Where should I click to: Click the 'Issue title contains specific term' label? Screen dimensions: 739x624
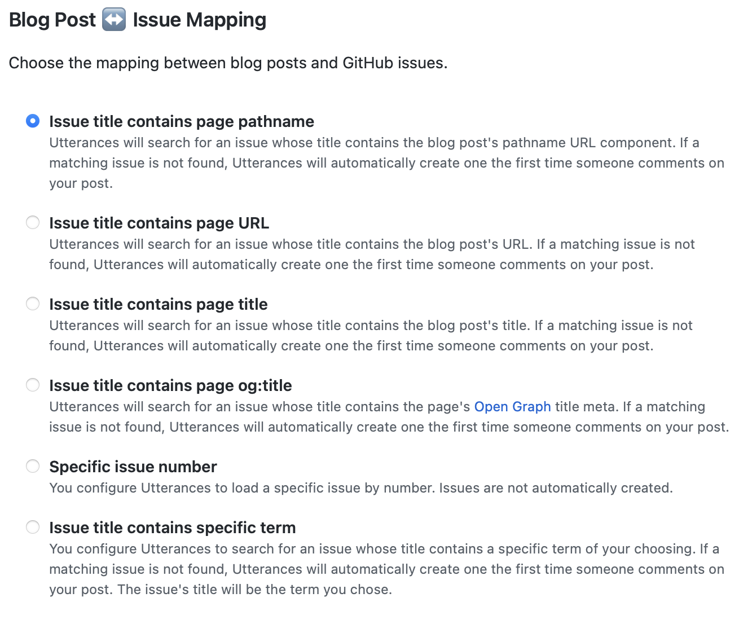173,528
